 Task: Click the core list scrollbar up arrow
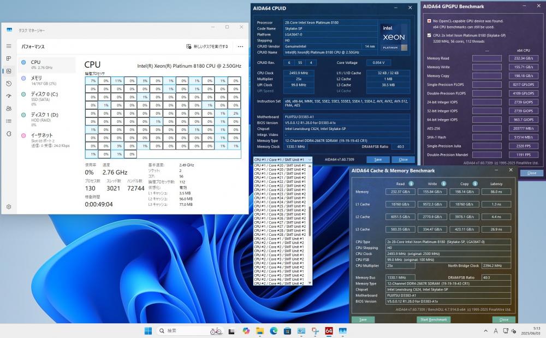click(x=310, y=166)
